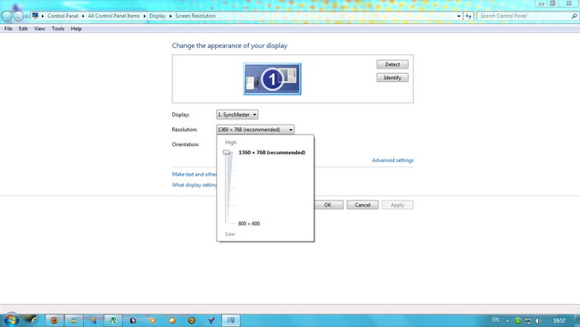Expand arrow after All Control Panel Items

pos(145,16)
